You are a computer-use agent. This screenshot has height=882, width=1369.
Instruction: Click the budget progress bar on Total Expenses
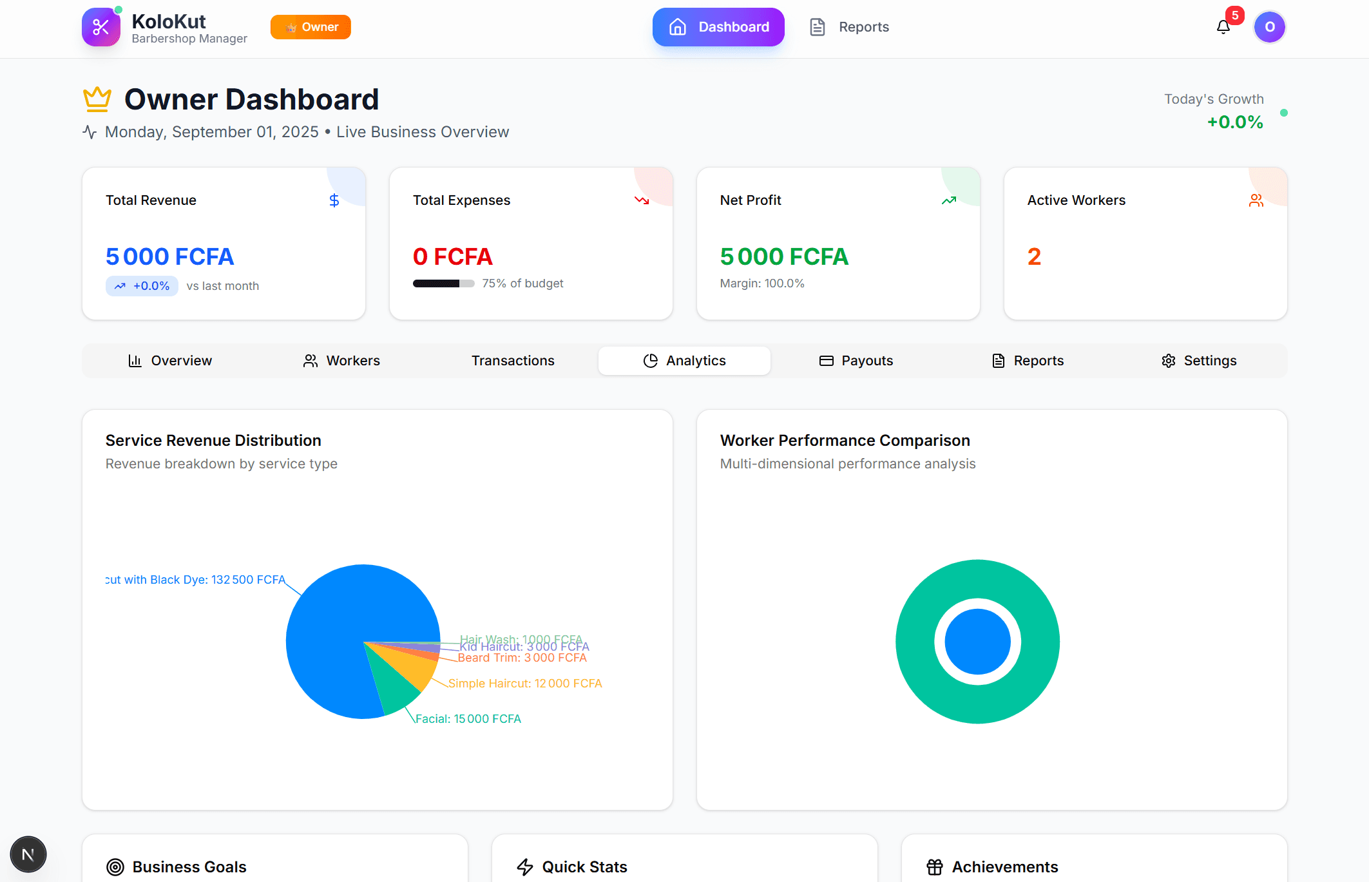(444, 283)
